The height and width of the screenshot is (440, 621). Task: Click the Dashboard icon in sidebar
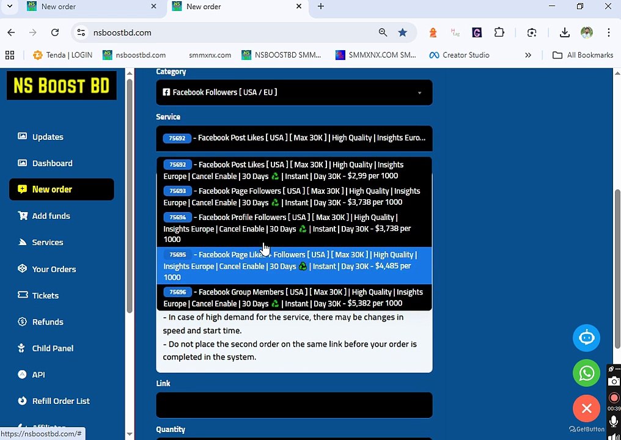[x=22, y=163]
